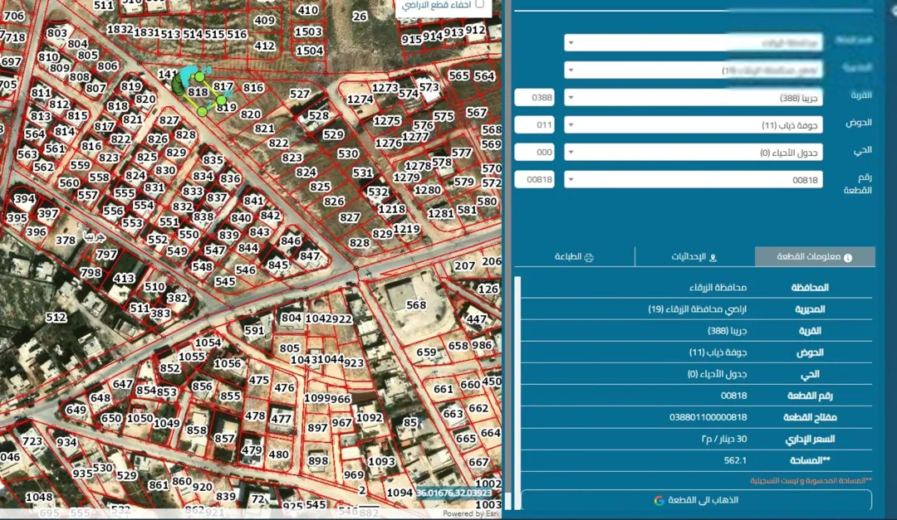Open the blurred directorate dropdown ending in (19)
Screen dimensions: 897x520
click(x=694, y=70)
